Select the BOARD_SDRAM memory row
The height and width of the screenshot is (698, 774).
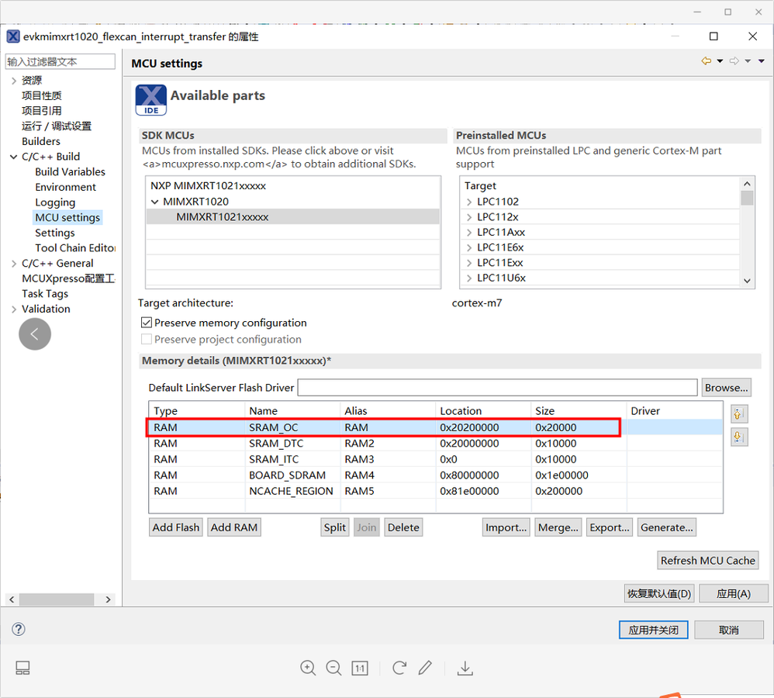click(x=435, y=475)
